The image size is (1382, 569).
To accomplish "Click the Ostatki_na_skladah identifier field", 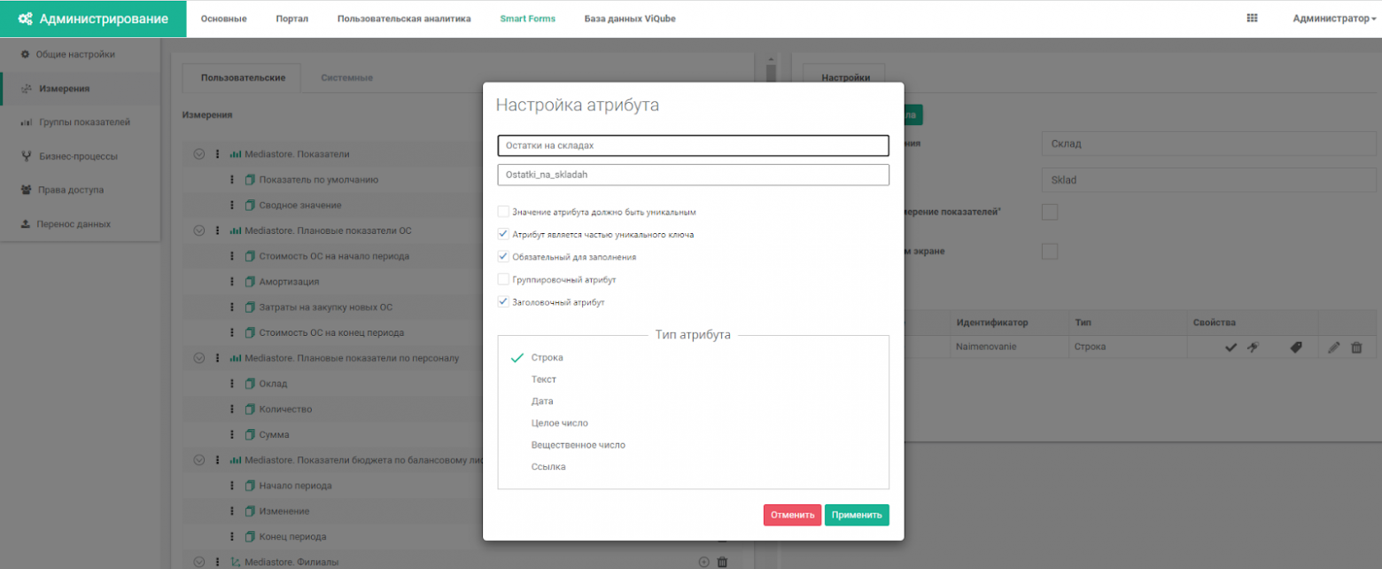I will (x=693, y=175).
